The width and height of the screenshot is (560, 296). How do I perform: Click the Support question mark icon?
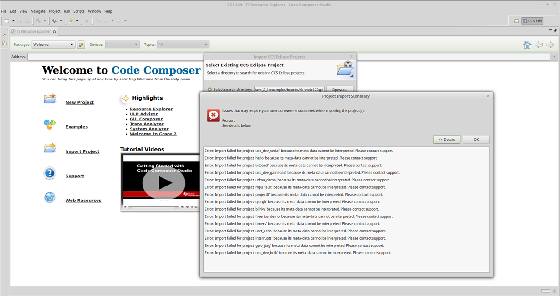pos(50,173)
